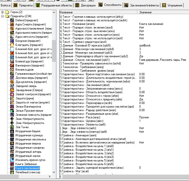This screenshot has width=189, height=181.
Task: Click the Гальванизация ability icon
Action: [x=12, y=74]
